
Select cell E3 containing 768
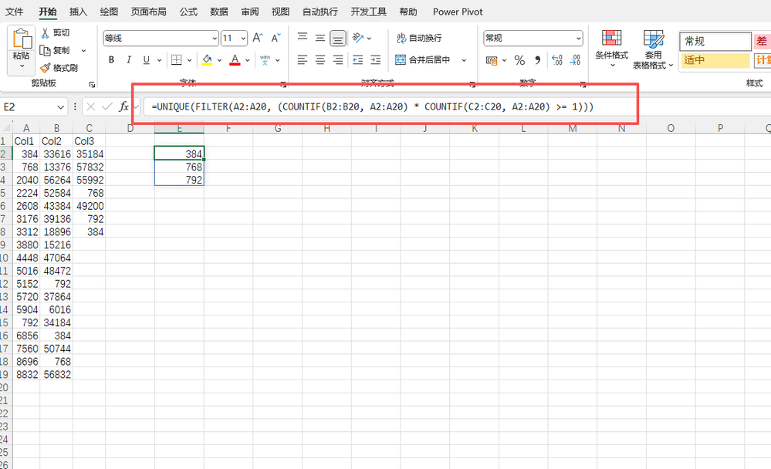click(x=179, y=167)
